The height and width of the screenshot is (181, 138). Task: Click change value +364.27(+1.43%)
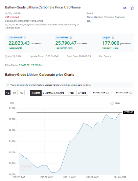tap(64, 48)
